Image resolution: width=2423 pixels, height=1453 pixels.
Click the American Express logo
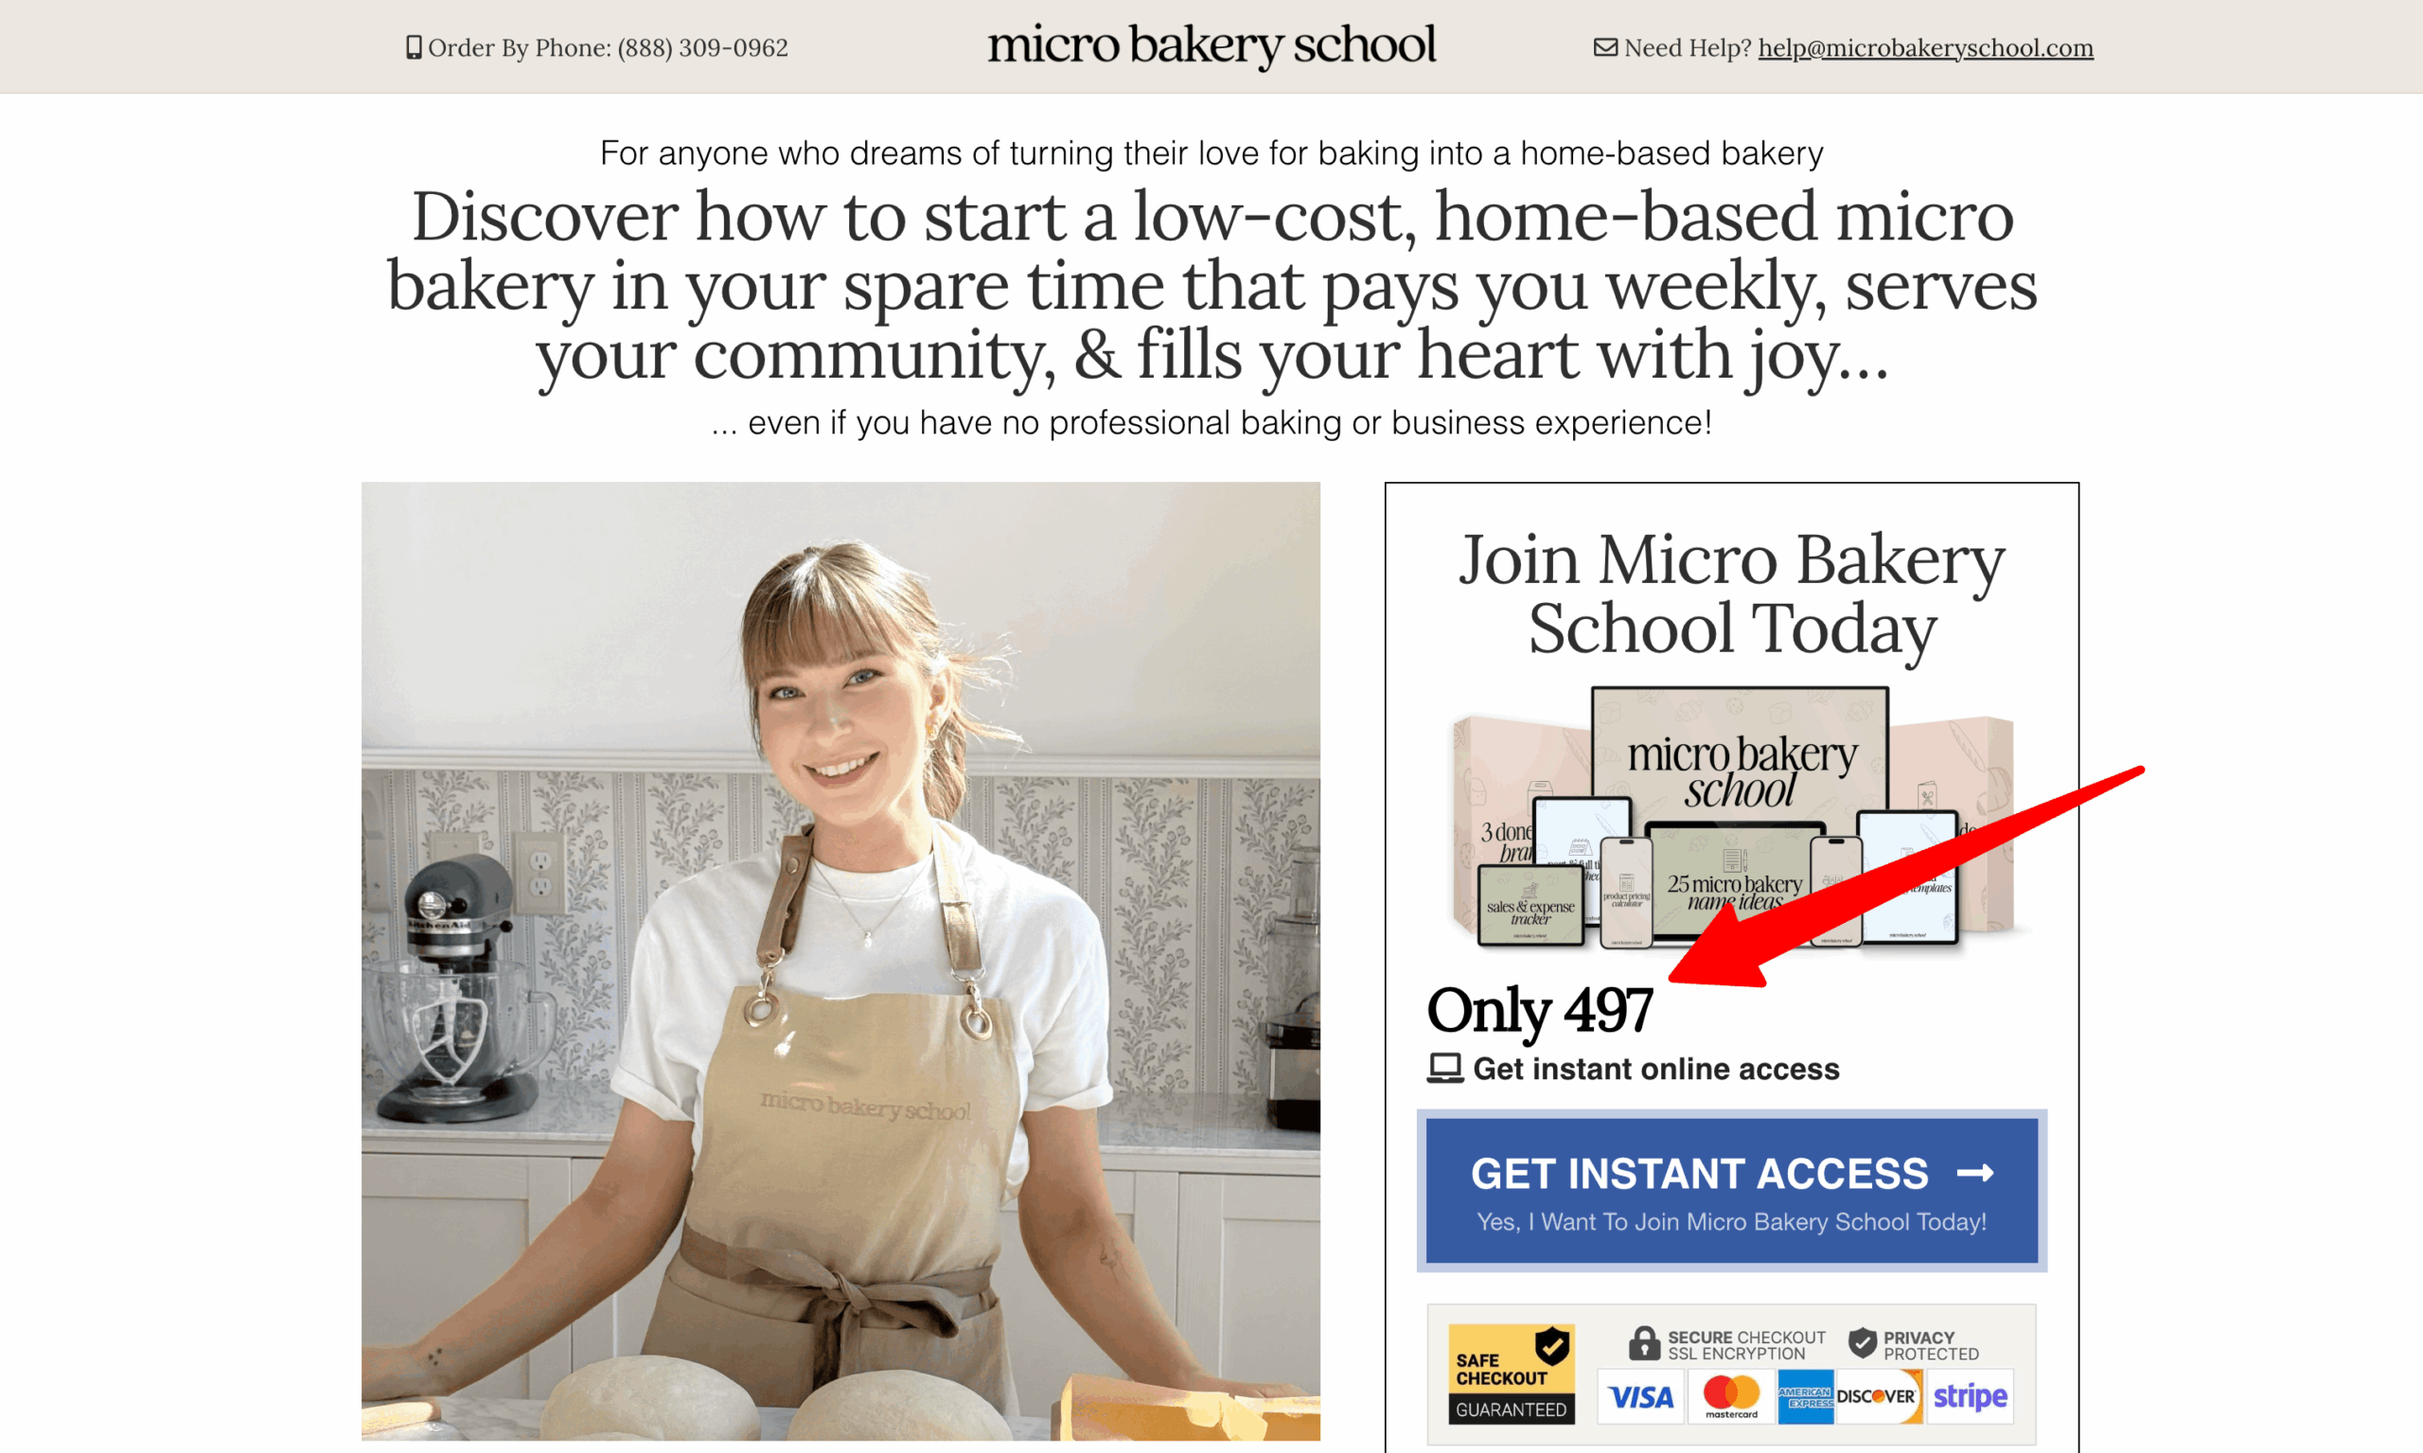coord(1805,1397)
